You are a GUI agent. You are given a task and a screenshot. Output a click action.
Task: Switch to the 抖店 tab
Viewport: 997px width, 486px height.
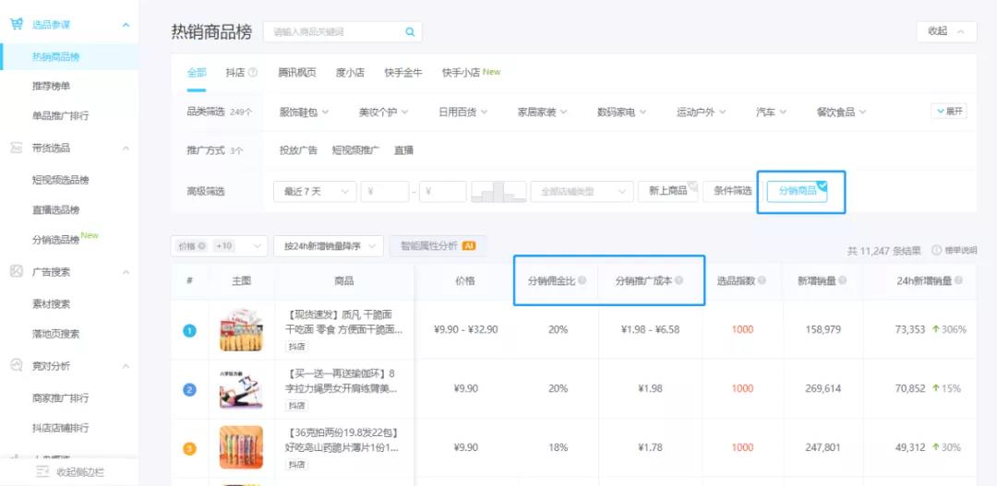pyautogui.click(x=235, y=73)
